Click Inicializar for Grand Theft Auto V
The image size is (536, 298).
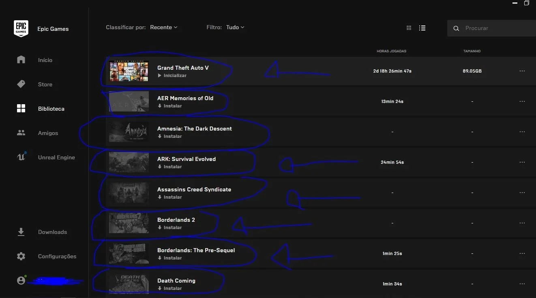pos(172,75)
